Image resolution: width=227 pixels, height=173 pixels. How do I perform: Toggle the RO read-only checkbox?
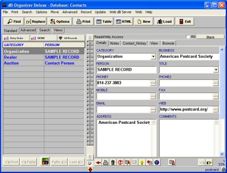(x=188, y=37)
